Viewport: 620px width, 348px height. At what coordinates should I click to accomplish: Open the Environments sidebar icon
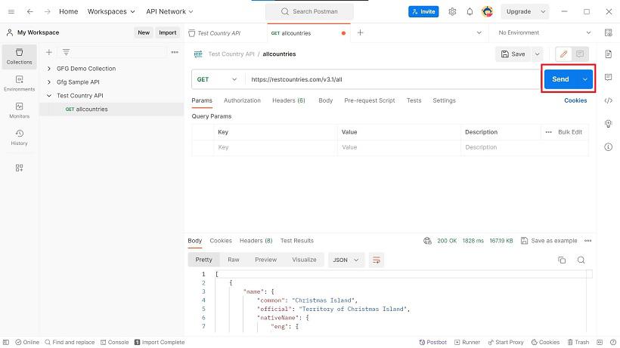pyautogui.click(x=19, y=83)
